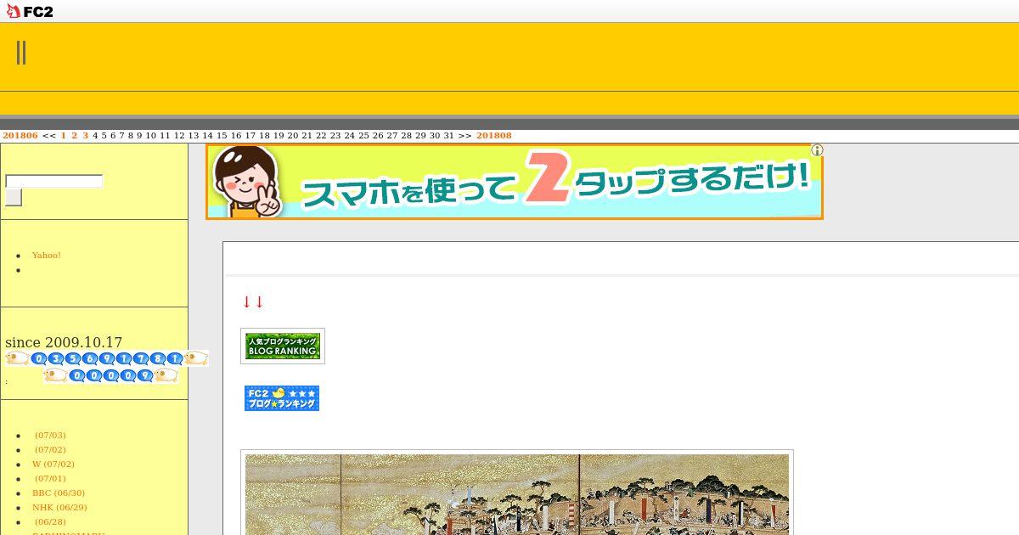Open the recent entry dated (07/01)
The image size is (1019, 535).
tap(50, 478)
